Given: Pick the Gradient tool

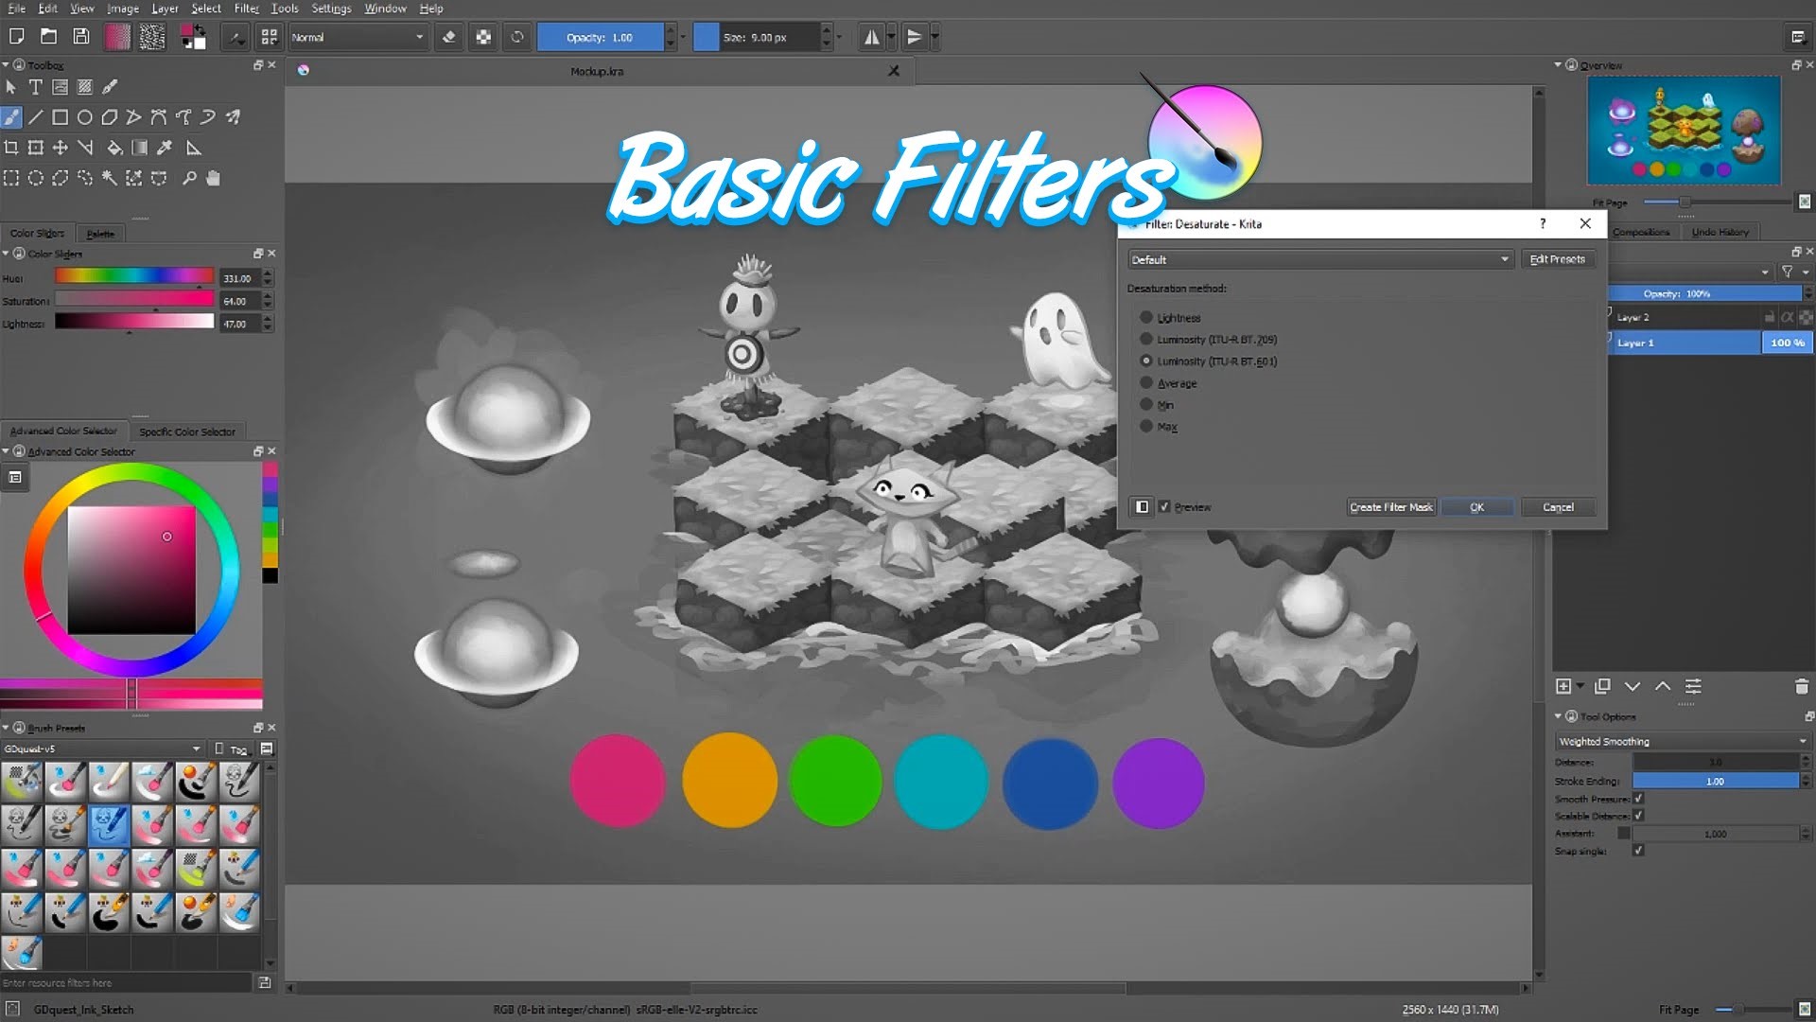Looking at the screenshot, I should 139,148.
